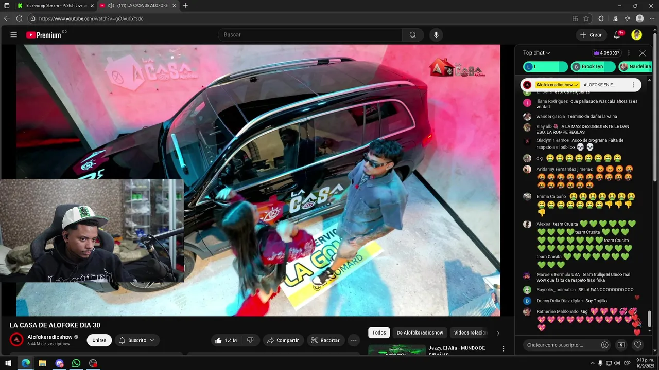Open browser extensions puzzle icon
This screenshot has width=659, height=370.
[x=601, y=18]
